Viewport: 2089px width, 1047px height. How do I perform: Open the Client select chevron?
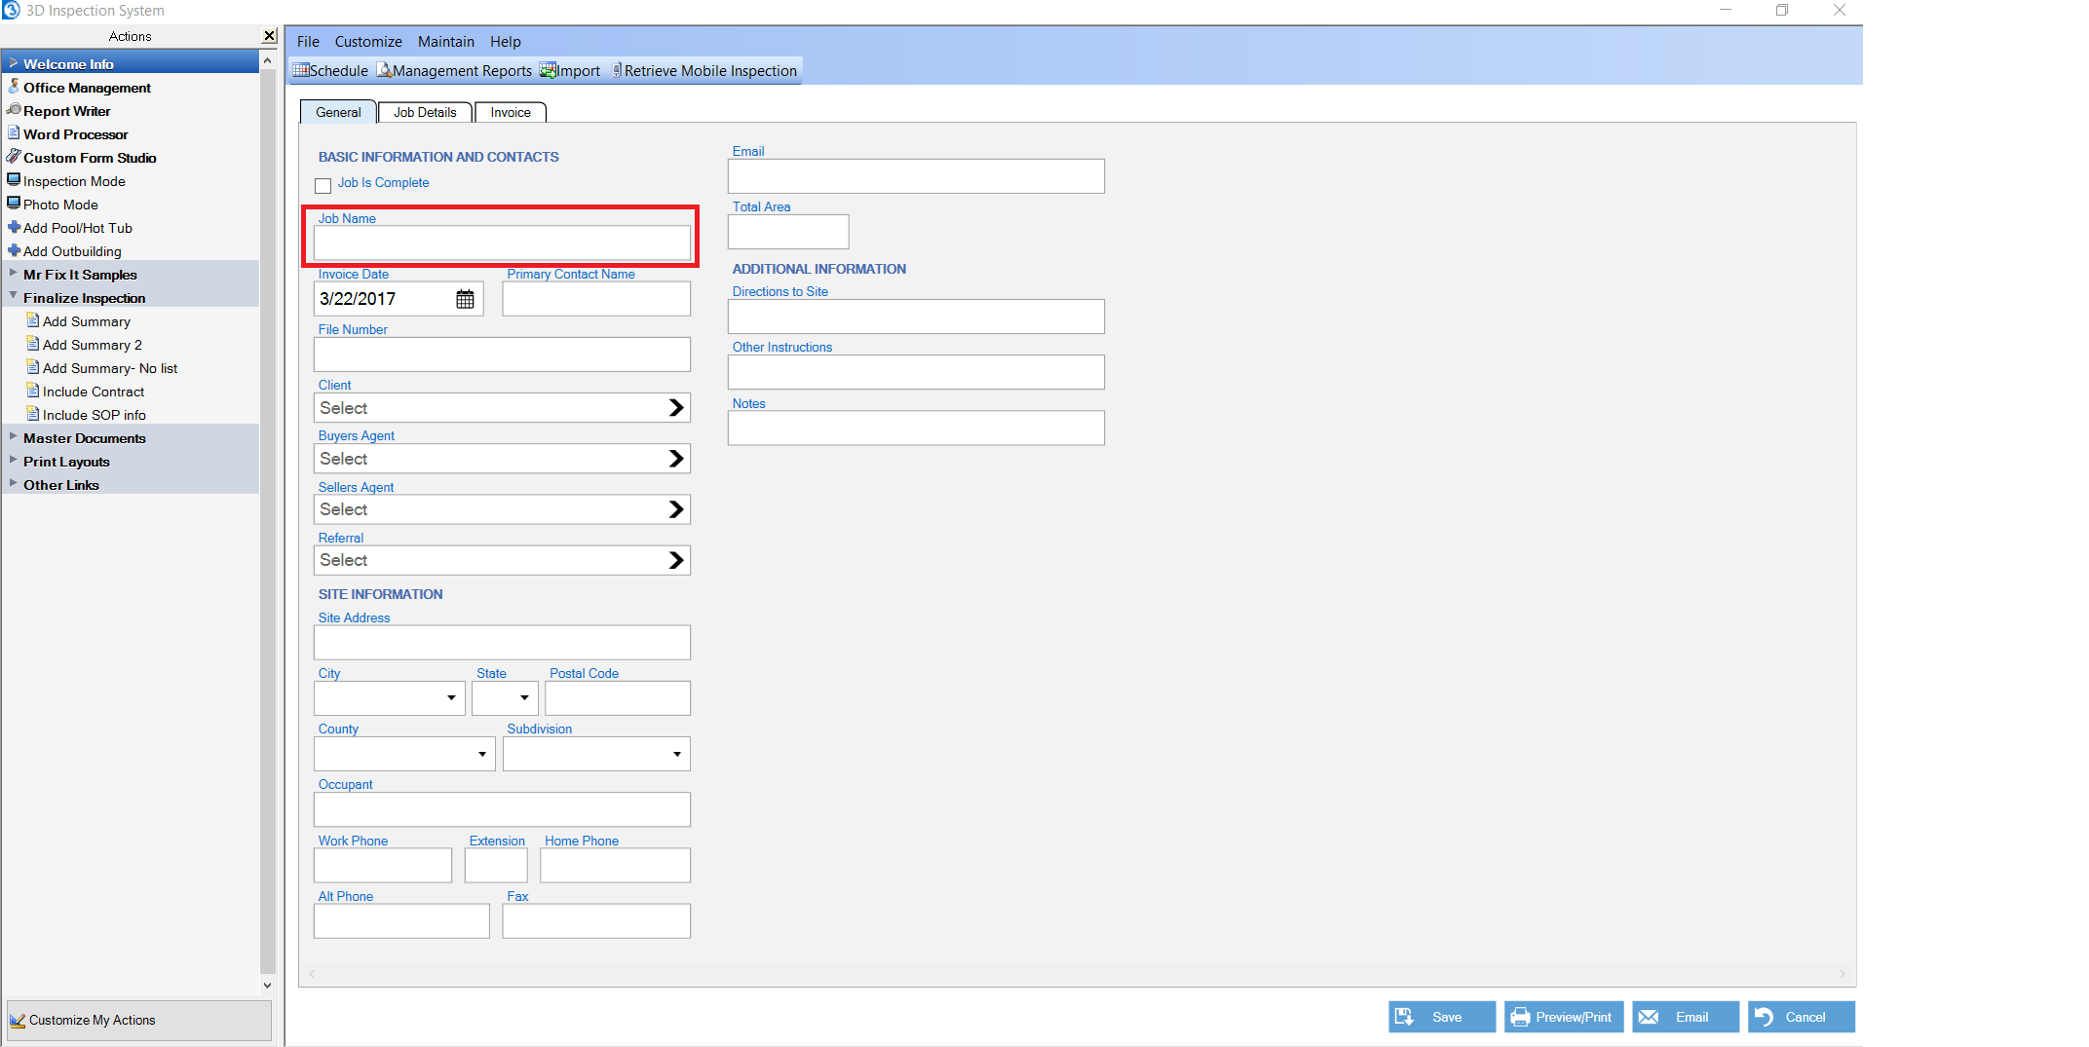coord(676,408)
